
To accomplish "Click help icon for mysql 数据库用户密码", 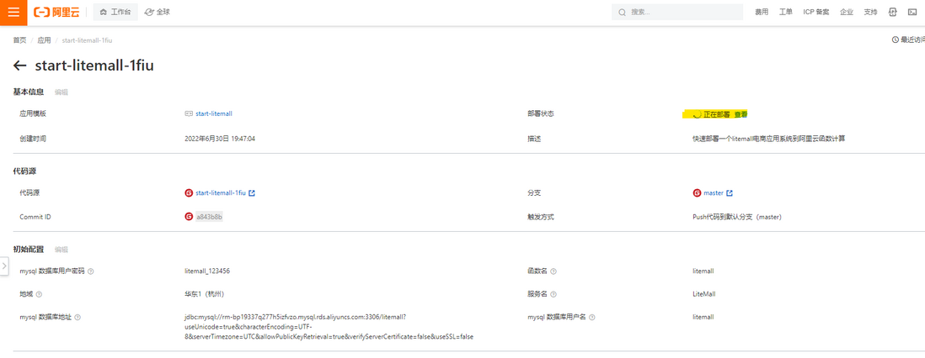I will (91, 271).
